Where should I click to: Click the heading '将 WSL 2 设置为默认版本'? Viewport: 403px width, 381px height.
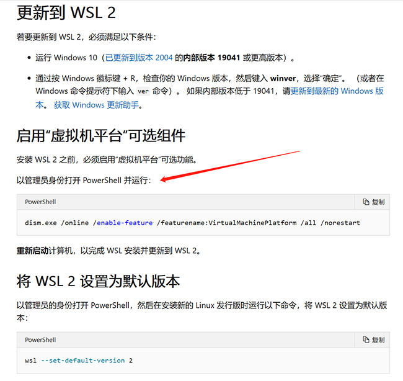[98, 281]
